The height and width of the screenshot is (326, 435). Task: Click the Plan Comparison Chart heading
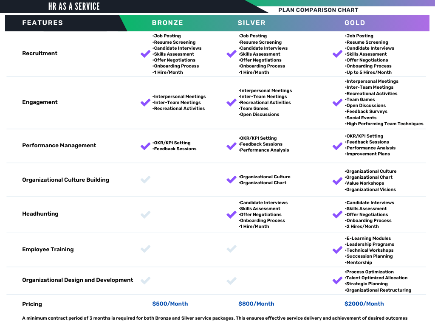coord(318,10)
